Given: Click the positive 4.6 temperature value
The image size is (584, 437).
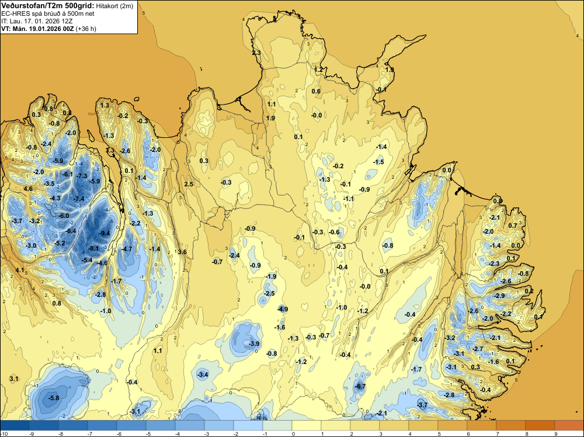Looking at the screenshot, I should click(x=28, y=189).
